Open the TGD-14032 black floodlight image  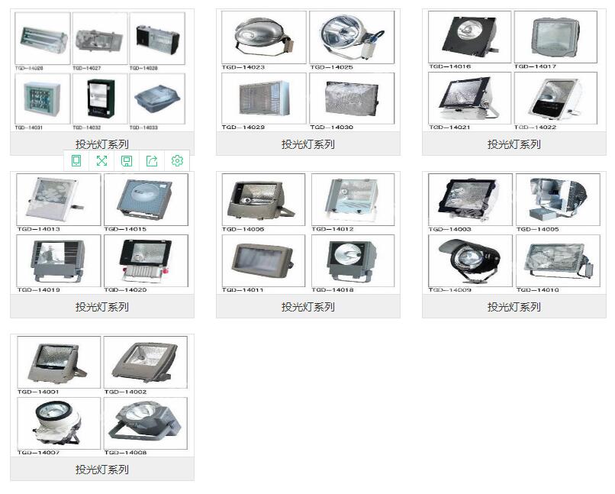tap(100, 99)
